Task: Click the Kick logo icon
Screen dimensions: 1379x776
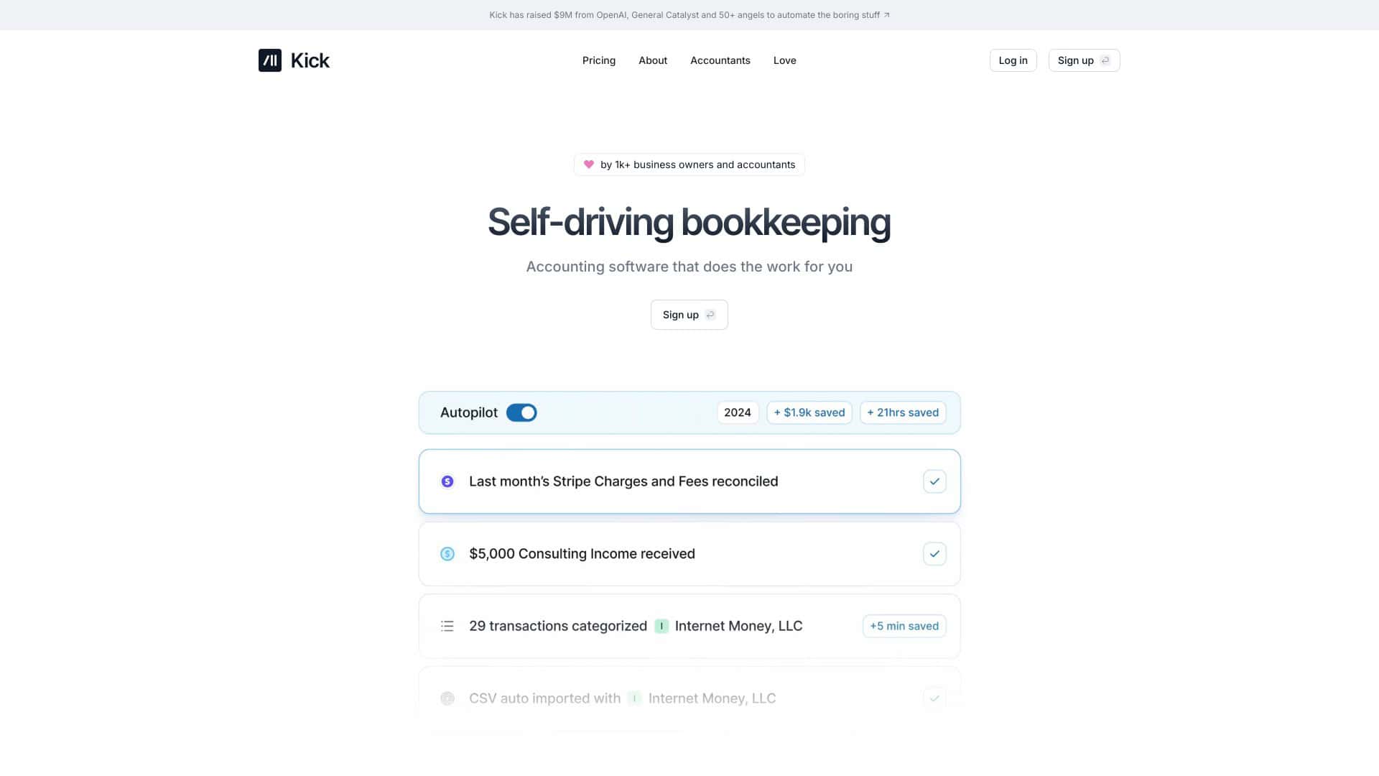Action: click(x=271, y=60)
